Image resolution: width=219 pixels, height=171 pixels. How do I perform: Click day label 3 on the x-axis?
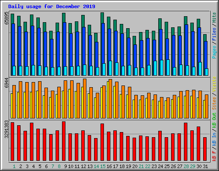(x=27, y=166)
